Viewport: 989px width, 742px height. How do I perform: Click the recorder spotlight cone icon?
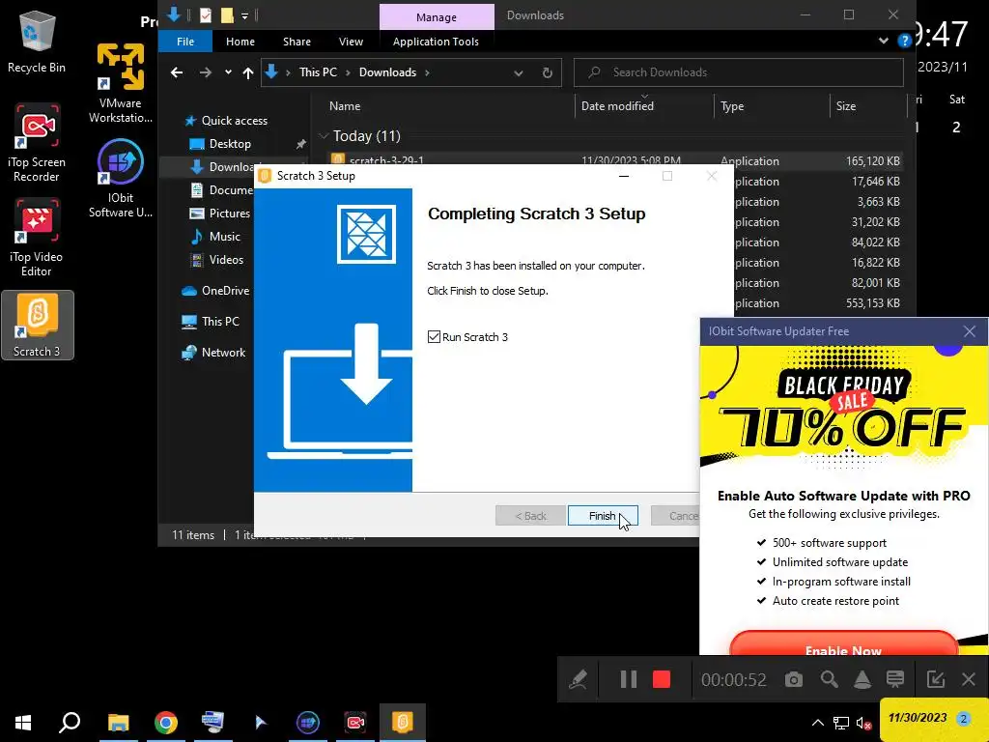click(x=862, y=679)
